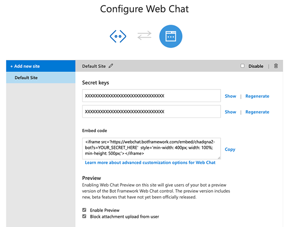Viewport: 289px width, 227px height.
Task: Copy the embed code
Action: 230,149
